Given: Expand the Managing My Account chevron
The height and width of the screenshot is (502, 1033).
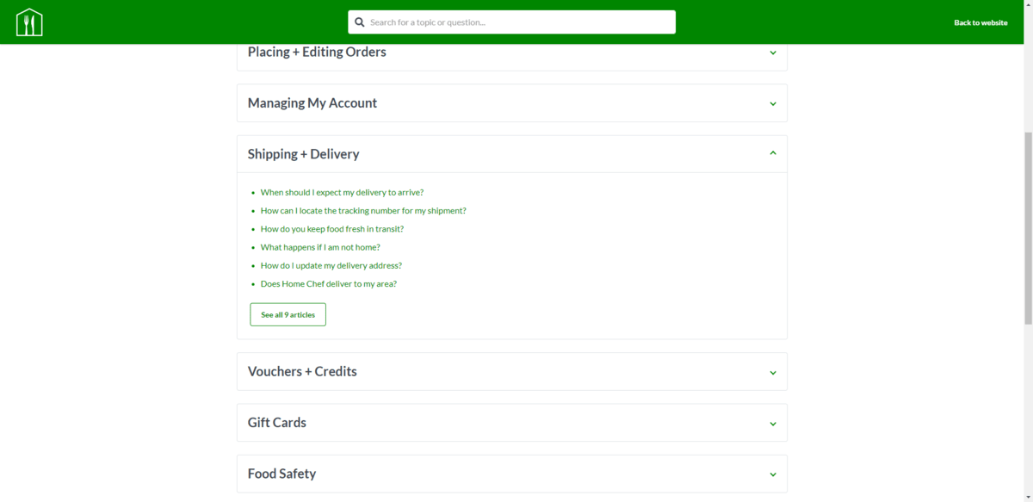Looking at the screenshot, I should tap(773, 104).
